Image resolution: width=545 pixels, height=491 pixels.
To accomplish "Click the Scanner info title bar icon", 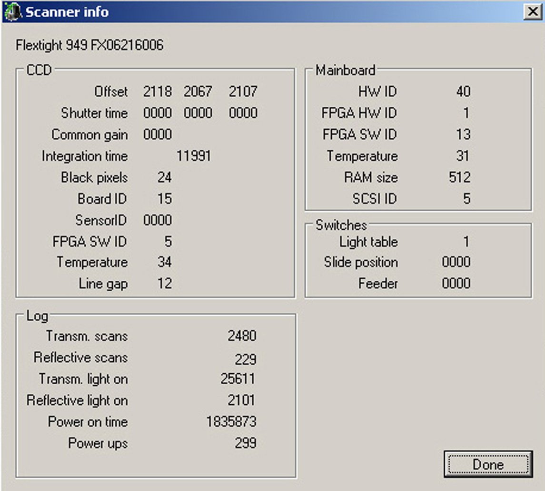I will point(12,12).
